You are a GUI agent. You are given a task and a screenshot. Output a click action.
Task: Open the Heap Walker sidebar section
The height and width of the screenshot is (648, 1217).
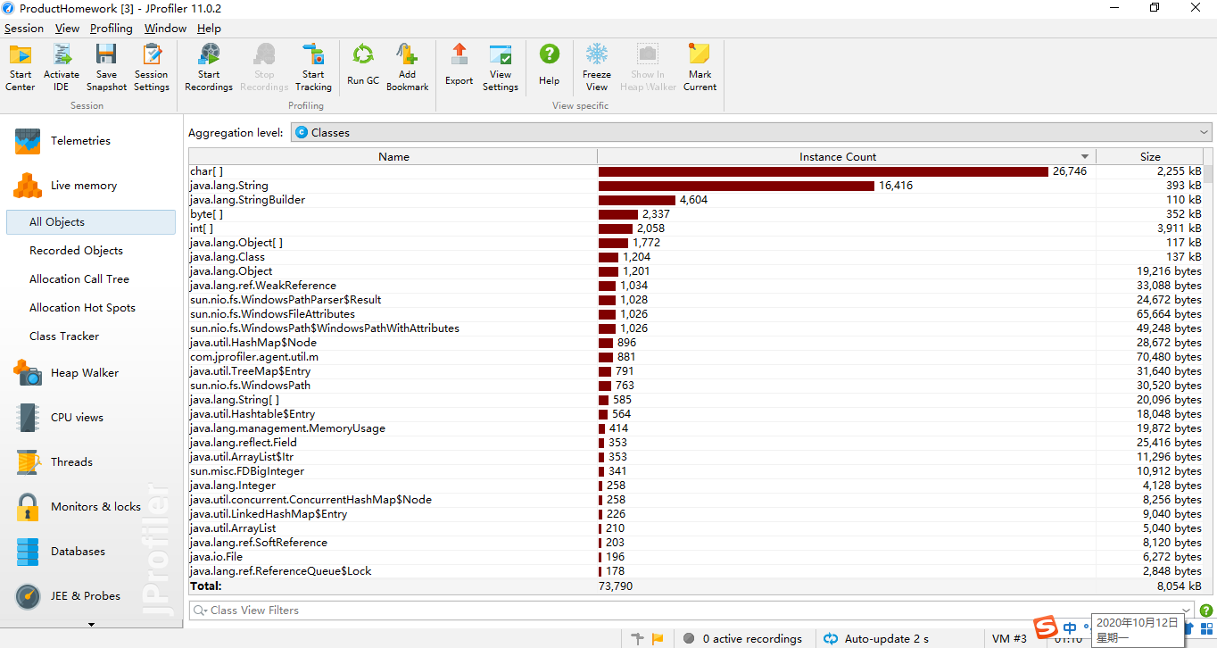tap(91, 373)
